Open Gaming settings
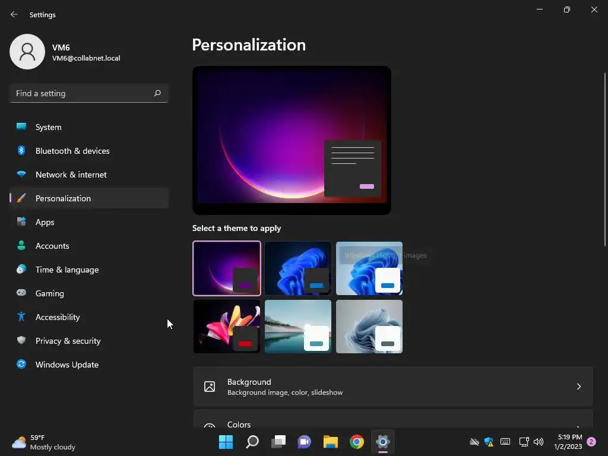The height and width of the screenshot is (456, 608). pyautogui.click(x=89, y=293)
